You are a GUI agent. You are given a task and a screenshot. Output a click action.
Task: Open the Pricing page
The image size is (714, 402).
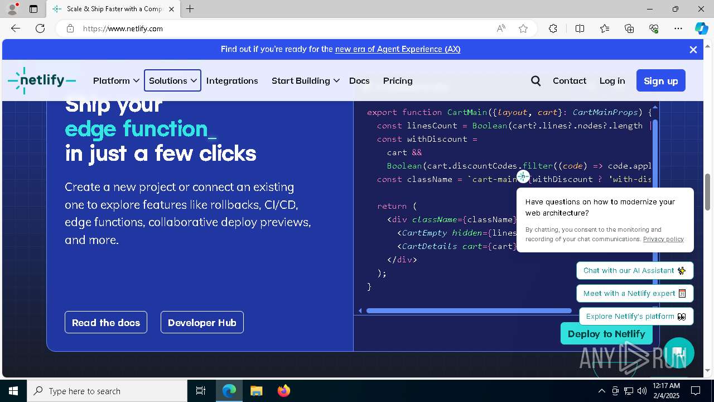pyautogui.click(x=398, y=81)
